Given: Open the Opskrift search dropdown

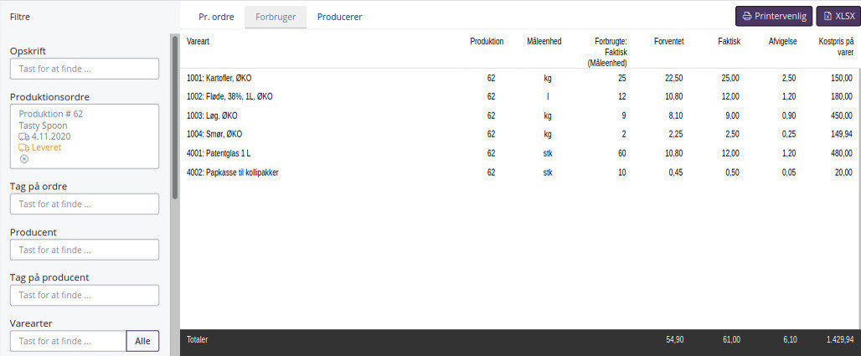Looking at the screenshot, I should click(85, 69).
